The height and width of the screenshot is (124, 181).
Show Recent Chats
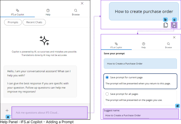(34, 23)
